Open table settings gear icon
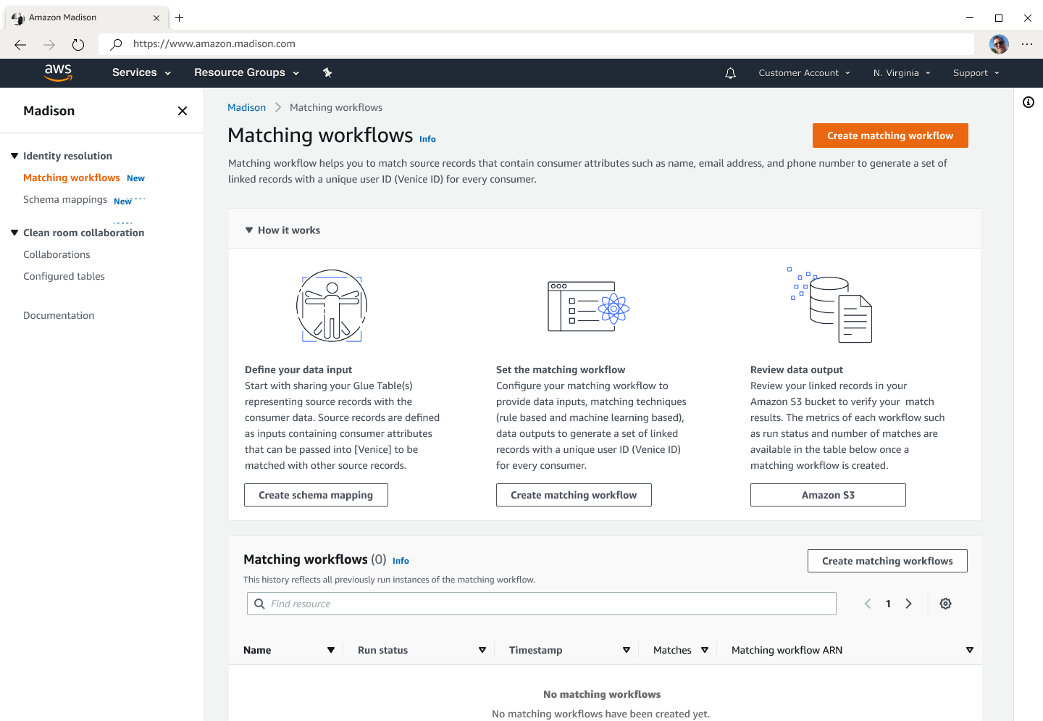 tap(945, 604)
